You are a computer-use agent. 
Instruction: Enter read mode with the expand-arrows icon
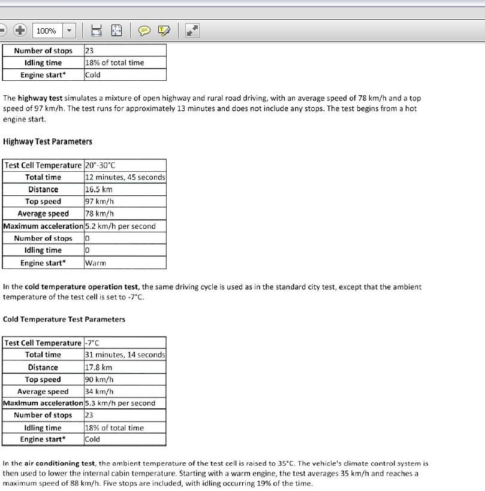point(192,31)
